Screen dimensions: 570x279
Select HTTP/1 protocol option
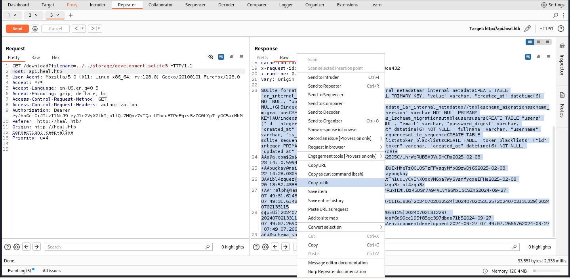coord(546,29)
